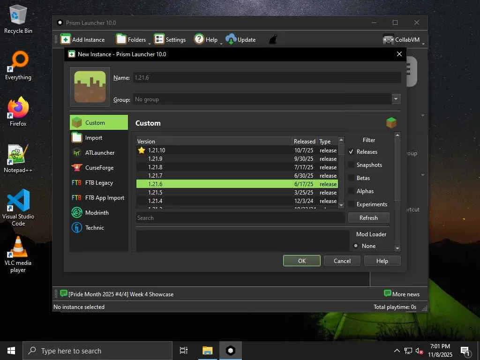480x360 pixels.
Task: Select the ATLauncher source
Action: 98,152
